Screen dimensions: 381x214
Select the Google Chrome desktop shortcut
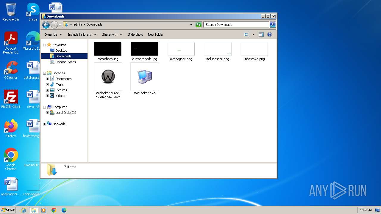tap(11, 159)
